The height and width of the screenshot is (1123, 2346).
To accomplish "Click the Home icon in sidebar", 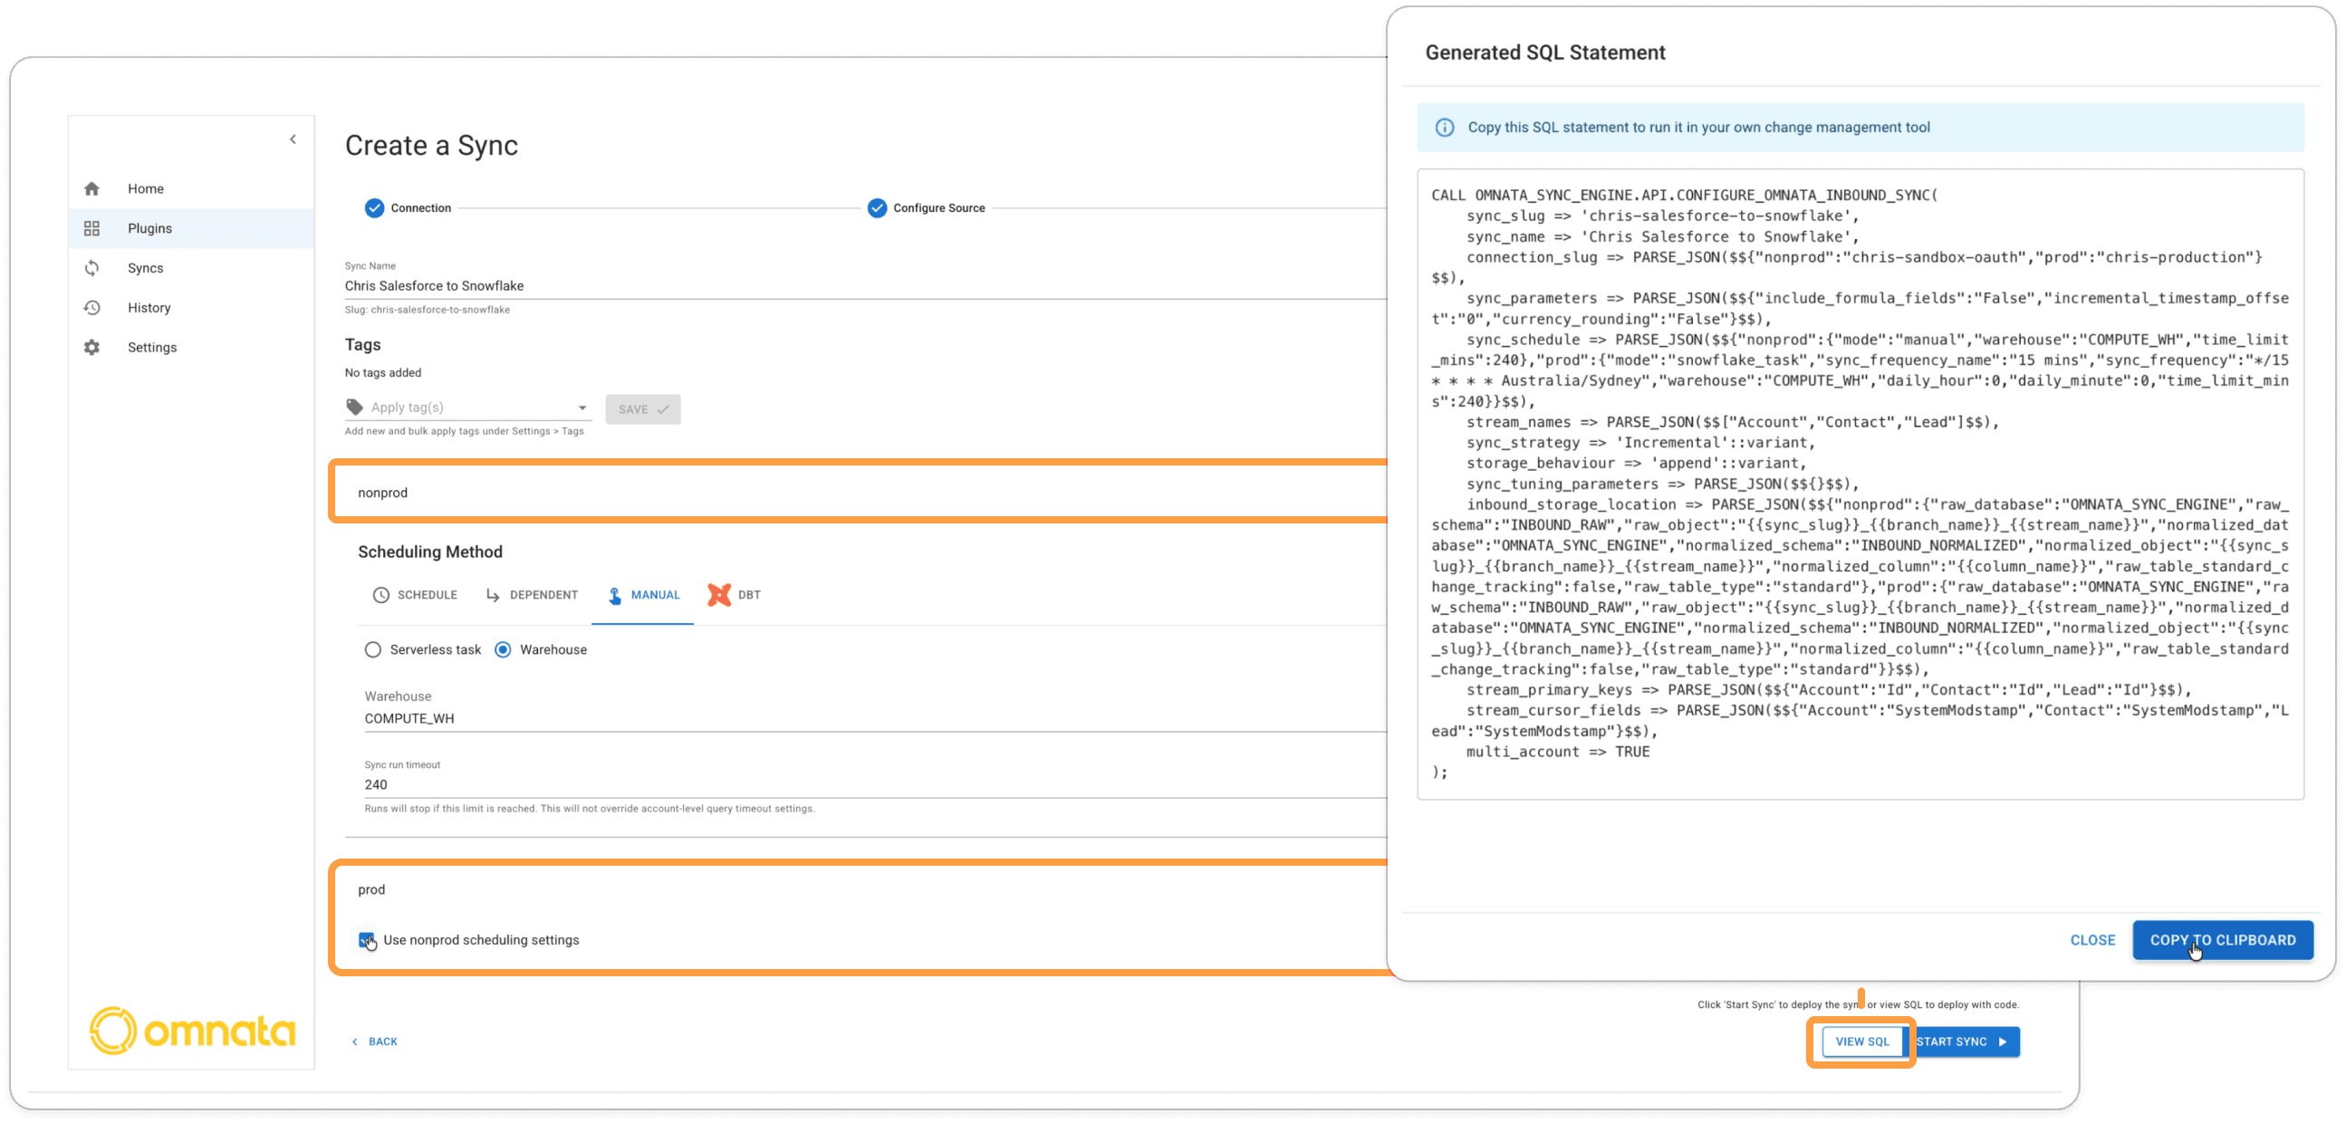I will tap(92, 188).
